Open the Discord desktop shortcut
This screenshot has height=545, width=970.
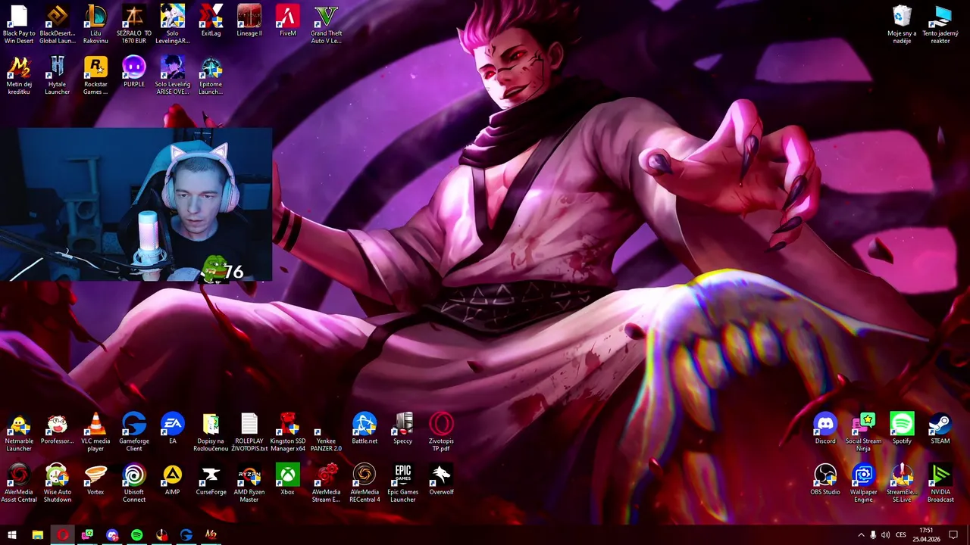825,428
